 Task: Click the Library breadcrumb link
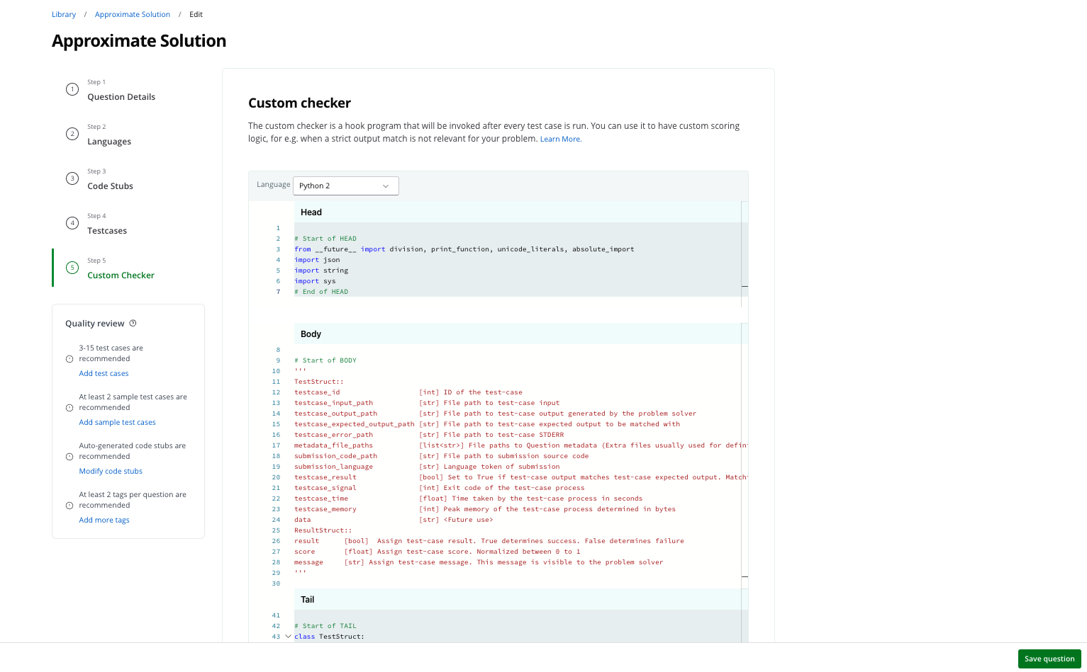pos(64,14)
